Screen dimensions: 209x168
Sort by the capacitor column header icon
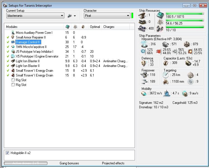point(83,27)
